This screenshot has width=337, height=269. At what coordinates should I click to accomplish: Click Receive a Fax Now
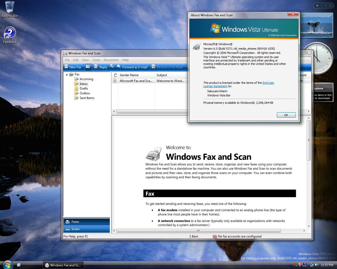(167, 67)
